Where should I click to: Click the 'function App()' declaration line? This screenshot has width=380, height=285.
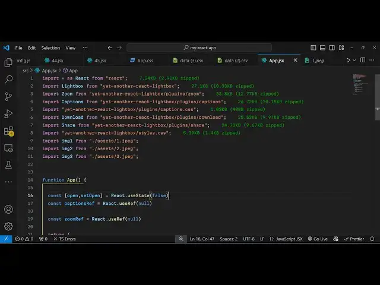pos(64,180)
